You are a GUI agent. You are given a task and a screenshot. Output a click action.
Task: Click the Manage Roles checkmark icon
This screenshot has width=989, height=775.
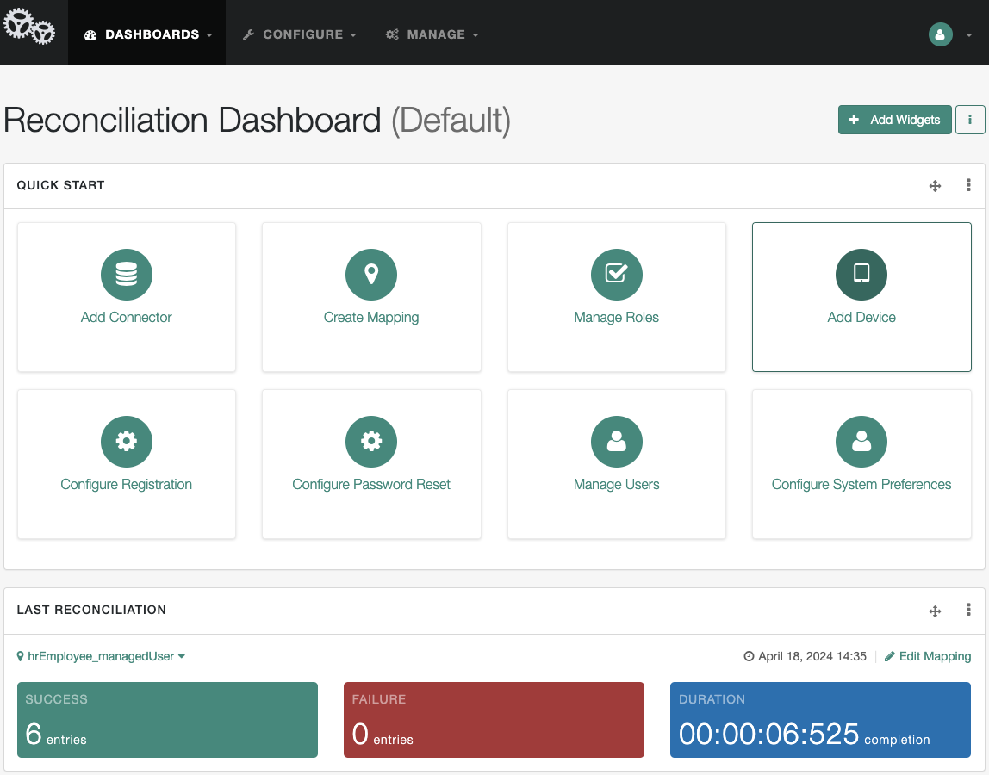pos(616,275)
